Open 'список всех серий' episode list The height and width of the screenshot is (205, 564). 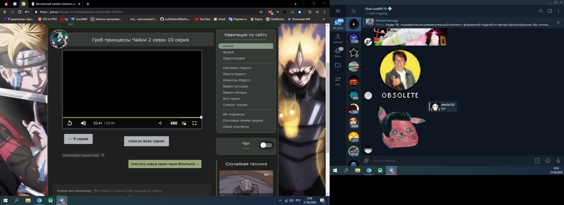(x=146, y=141)
